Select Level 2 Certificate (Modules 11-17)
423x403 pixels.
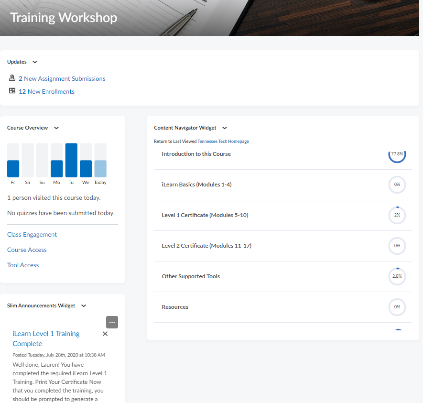pyautogui.click(x=206, y=246)
